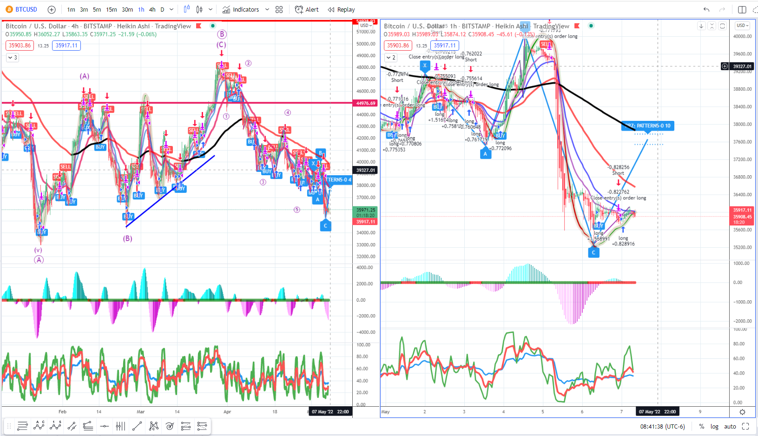Select the Fib retracement drawing tool
This screenshot has height=436, width=758.
pos(22,426)
